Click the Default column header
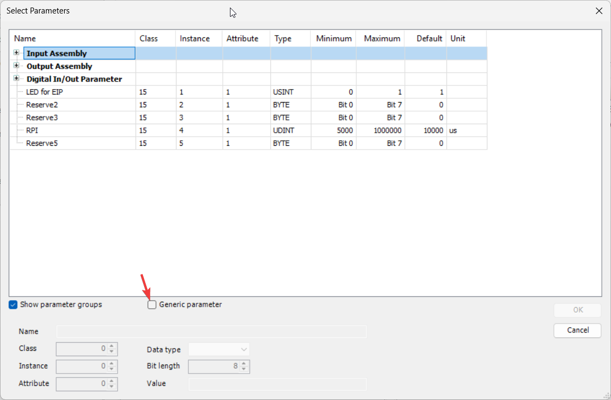This screenshot has height=400, width=611. point(429,38)
